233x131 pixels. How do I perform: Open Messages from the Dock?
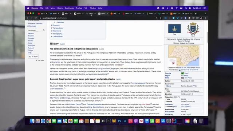[x=54, y=121]
